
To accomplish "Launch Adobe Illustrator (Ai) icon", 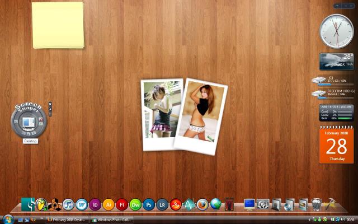I will [x=109, y=204].
